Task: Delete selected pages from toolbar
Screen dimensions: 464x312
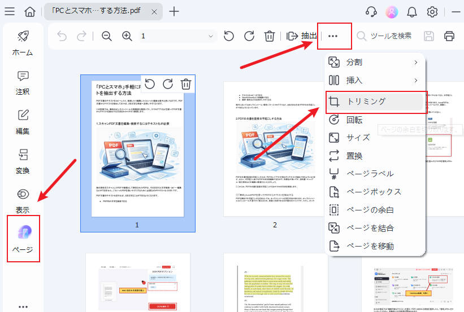Action: tap(269, 36)
